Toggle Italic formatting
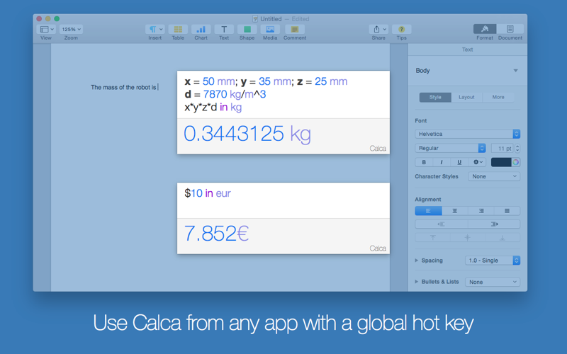The width and height of the screenshot is (567, 354). [442, 162]
